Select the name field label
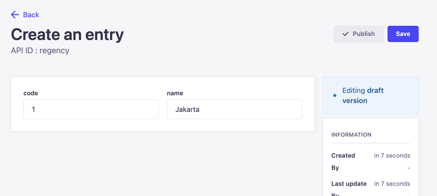Screen dimensions: 437x196 (x=175, y=93)
